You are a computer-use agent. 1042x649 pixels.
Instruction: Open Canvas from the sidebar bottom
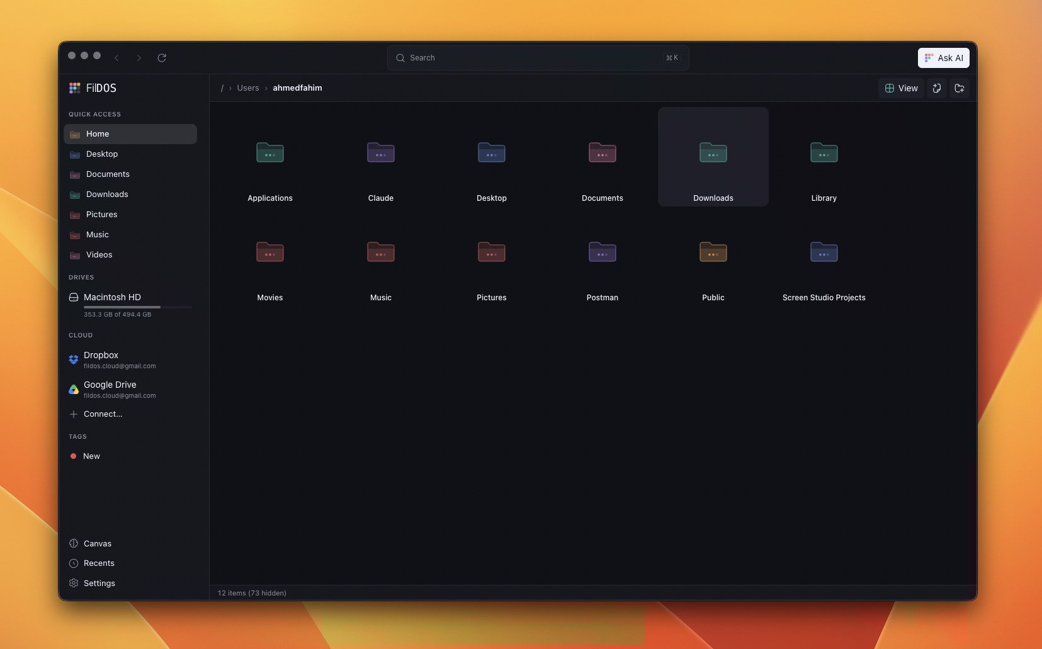coord(130,544)
